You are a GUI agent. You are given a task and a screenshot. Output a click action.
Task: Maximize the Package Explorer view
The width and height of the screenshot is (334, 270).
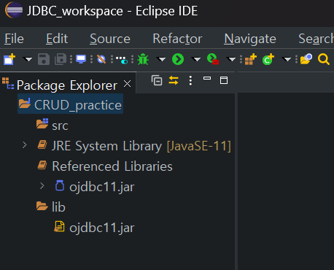224,80
